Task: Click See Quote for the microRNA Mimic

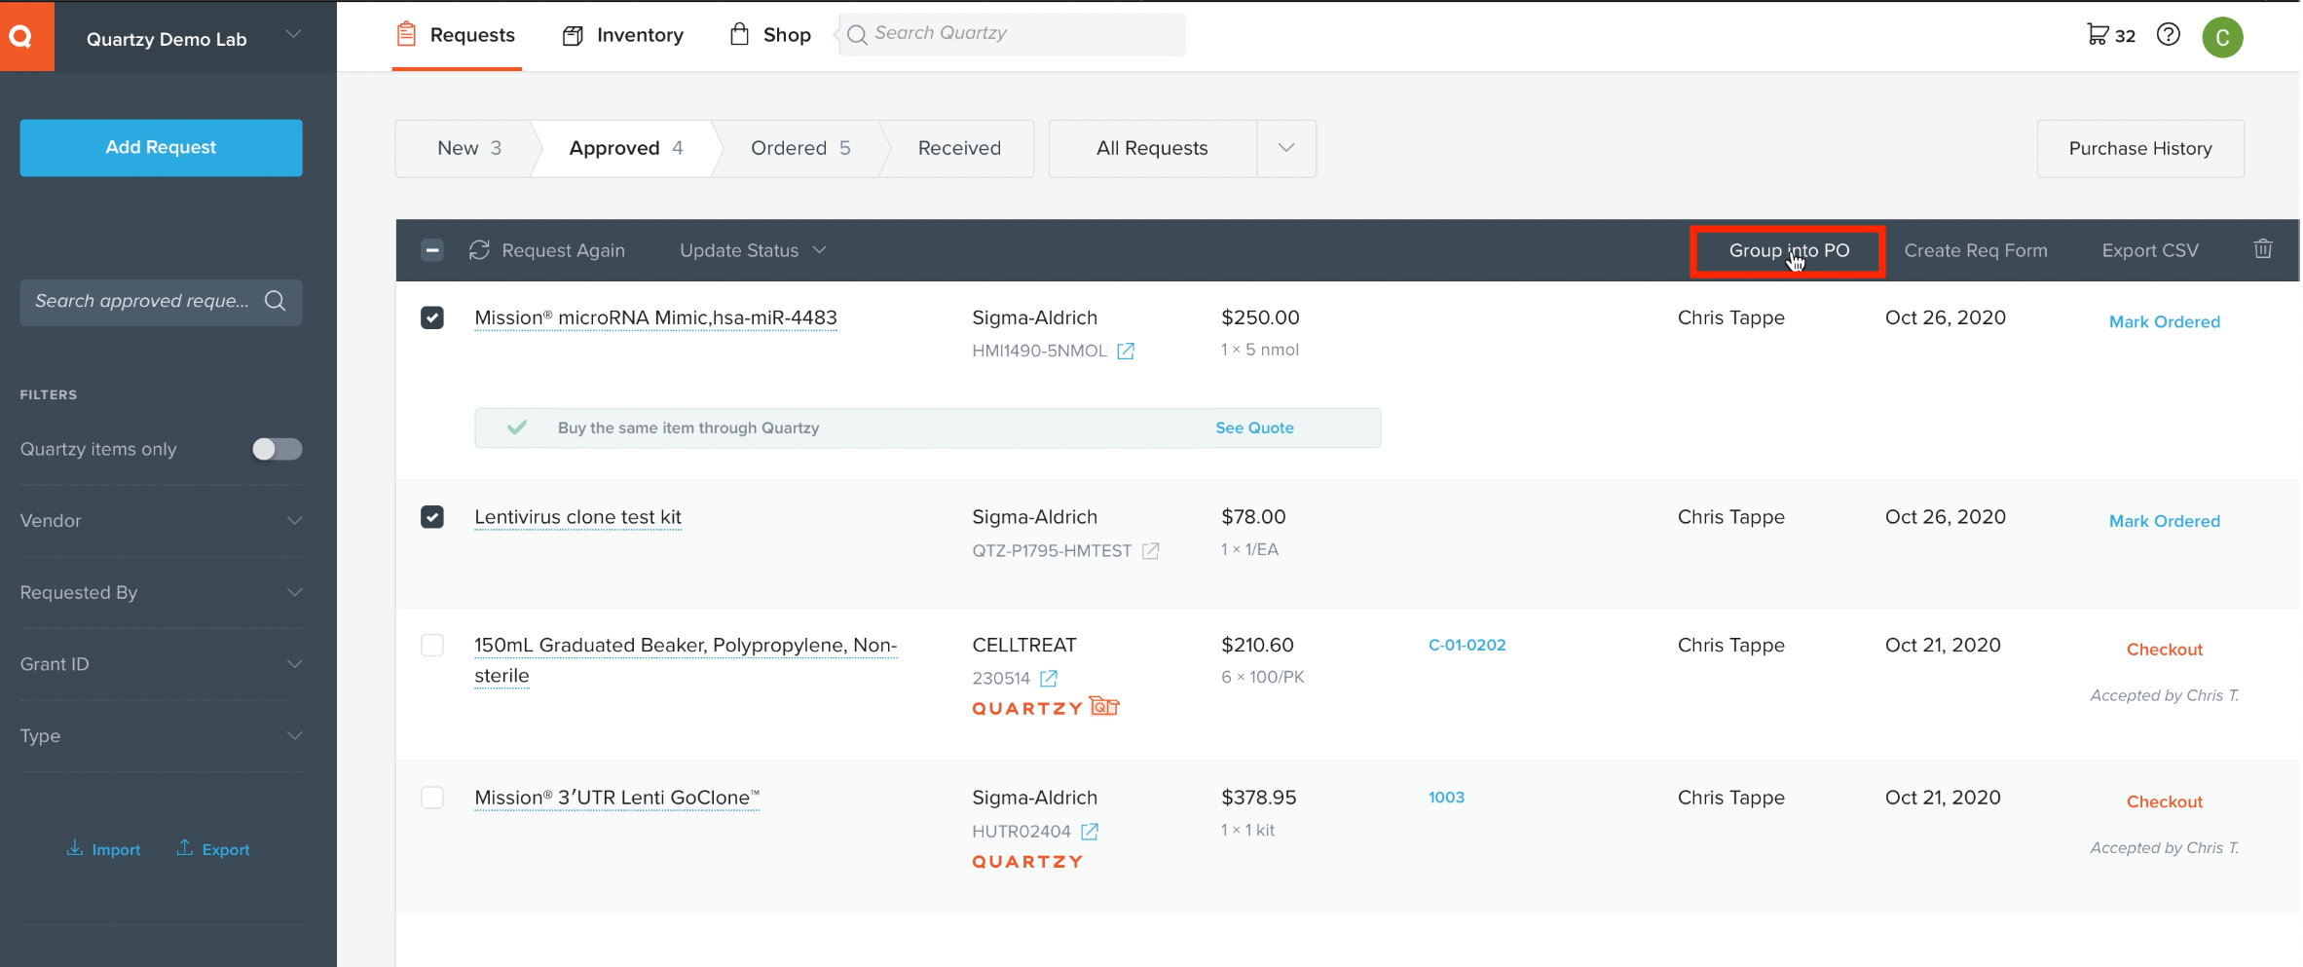Action: 1253,428
